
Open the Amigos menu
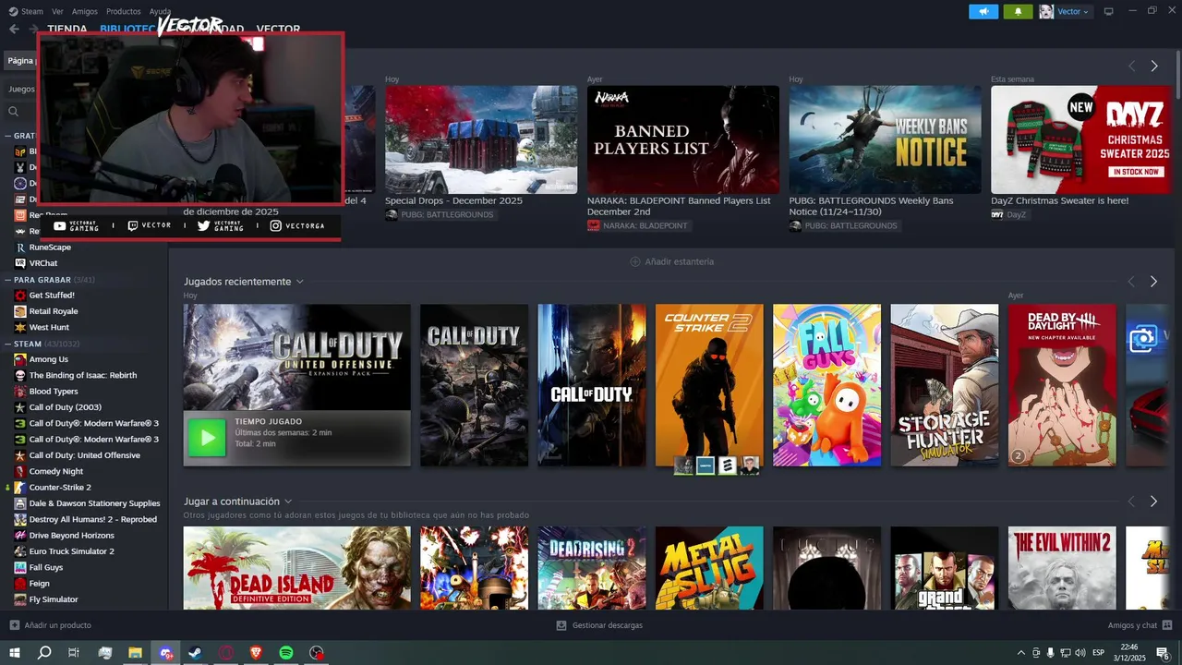click(85, 11)
